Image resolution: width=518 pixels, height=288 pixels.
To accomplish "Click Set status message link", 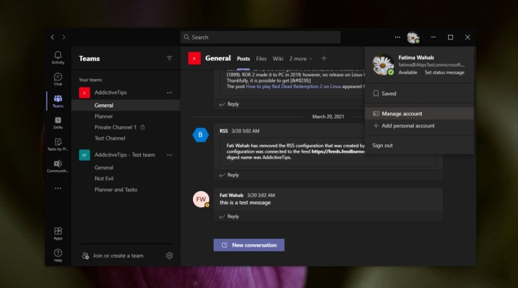I will [444, 72].
